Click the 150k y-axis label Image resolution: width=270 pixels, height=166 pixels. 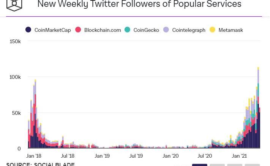tap(15, 41)
